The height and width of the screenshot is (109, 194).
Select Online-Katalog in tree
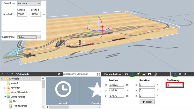pos(18,97)
